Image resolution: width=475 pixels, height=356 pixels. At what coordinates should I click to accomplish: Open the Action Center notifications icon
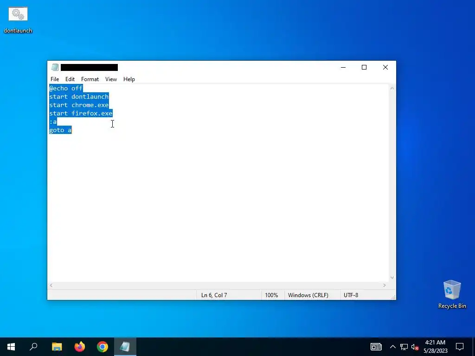460,347
